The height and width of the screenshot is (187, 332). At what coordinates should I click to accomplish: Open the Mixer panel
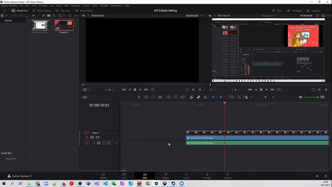pyautogui.click(x=278, y=10)
